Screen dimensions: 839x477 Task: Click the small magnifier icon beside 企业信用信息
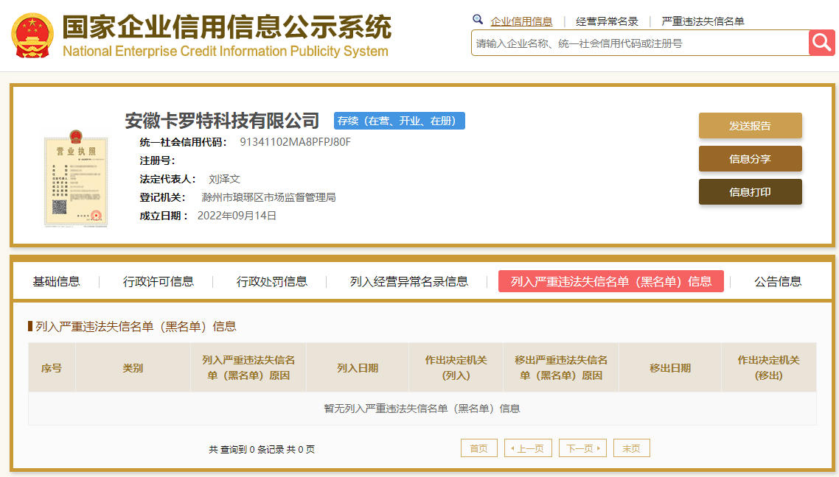tap(477, 20)
